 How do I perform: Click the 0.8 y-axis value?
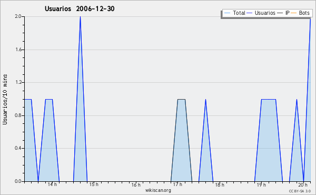pos(18,115)
